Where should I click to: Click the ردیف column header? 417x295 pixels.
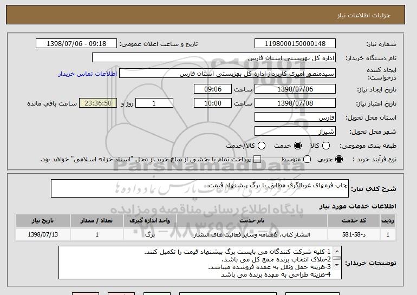click(x=388, y=221)
